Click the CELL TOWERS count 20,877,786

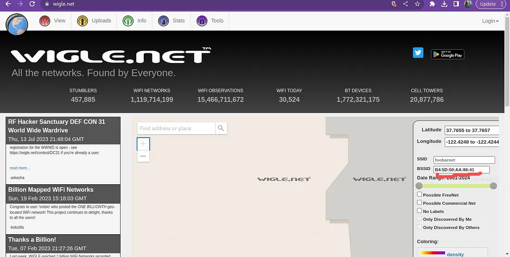tap(427, 100)
